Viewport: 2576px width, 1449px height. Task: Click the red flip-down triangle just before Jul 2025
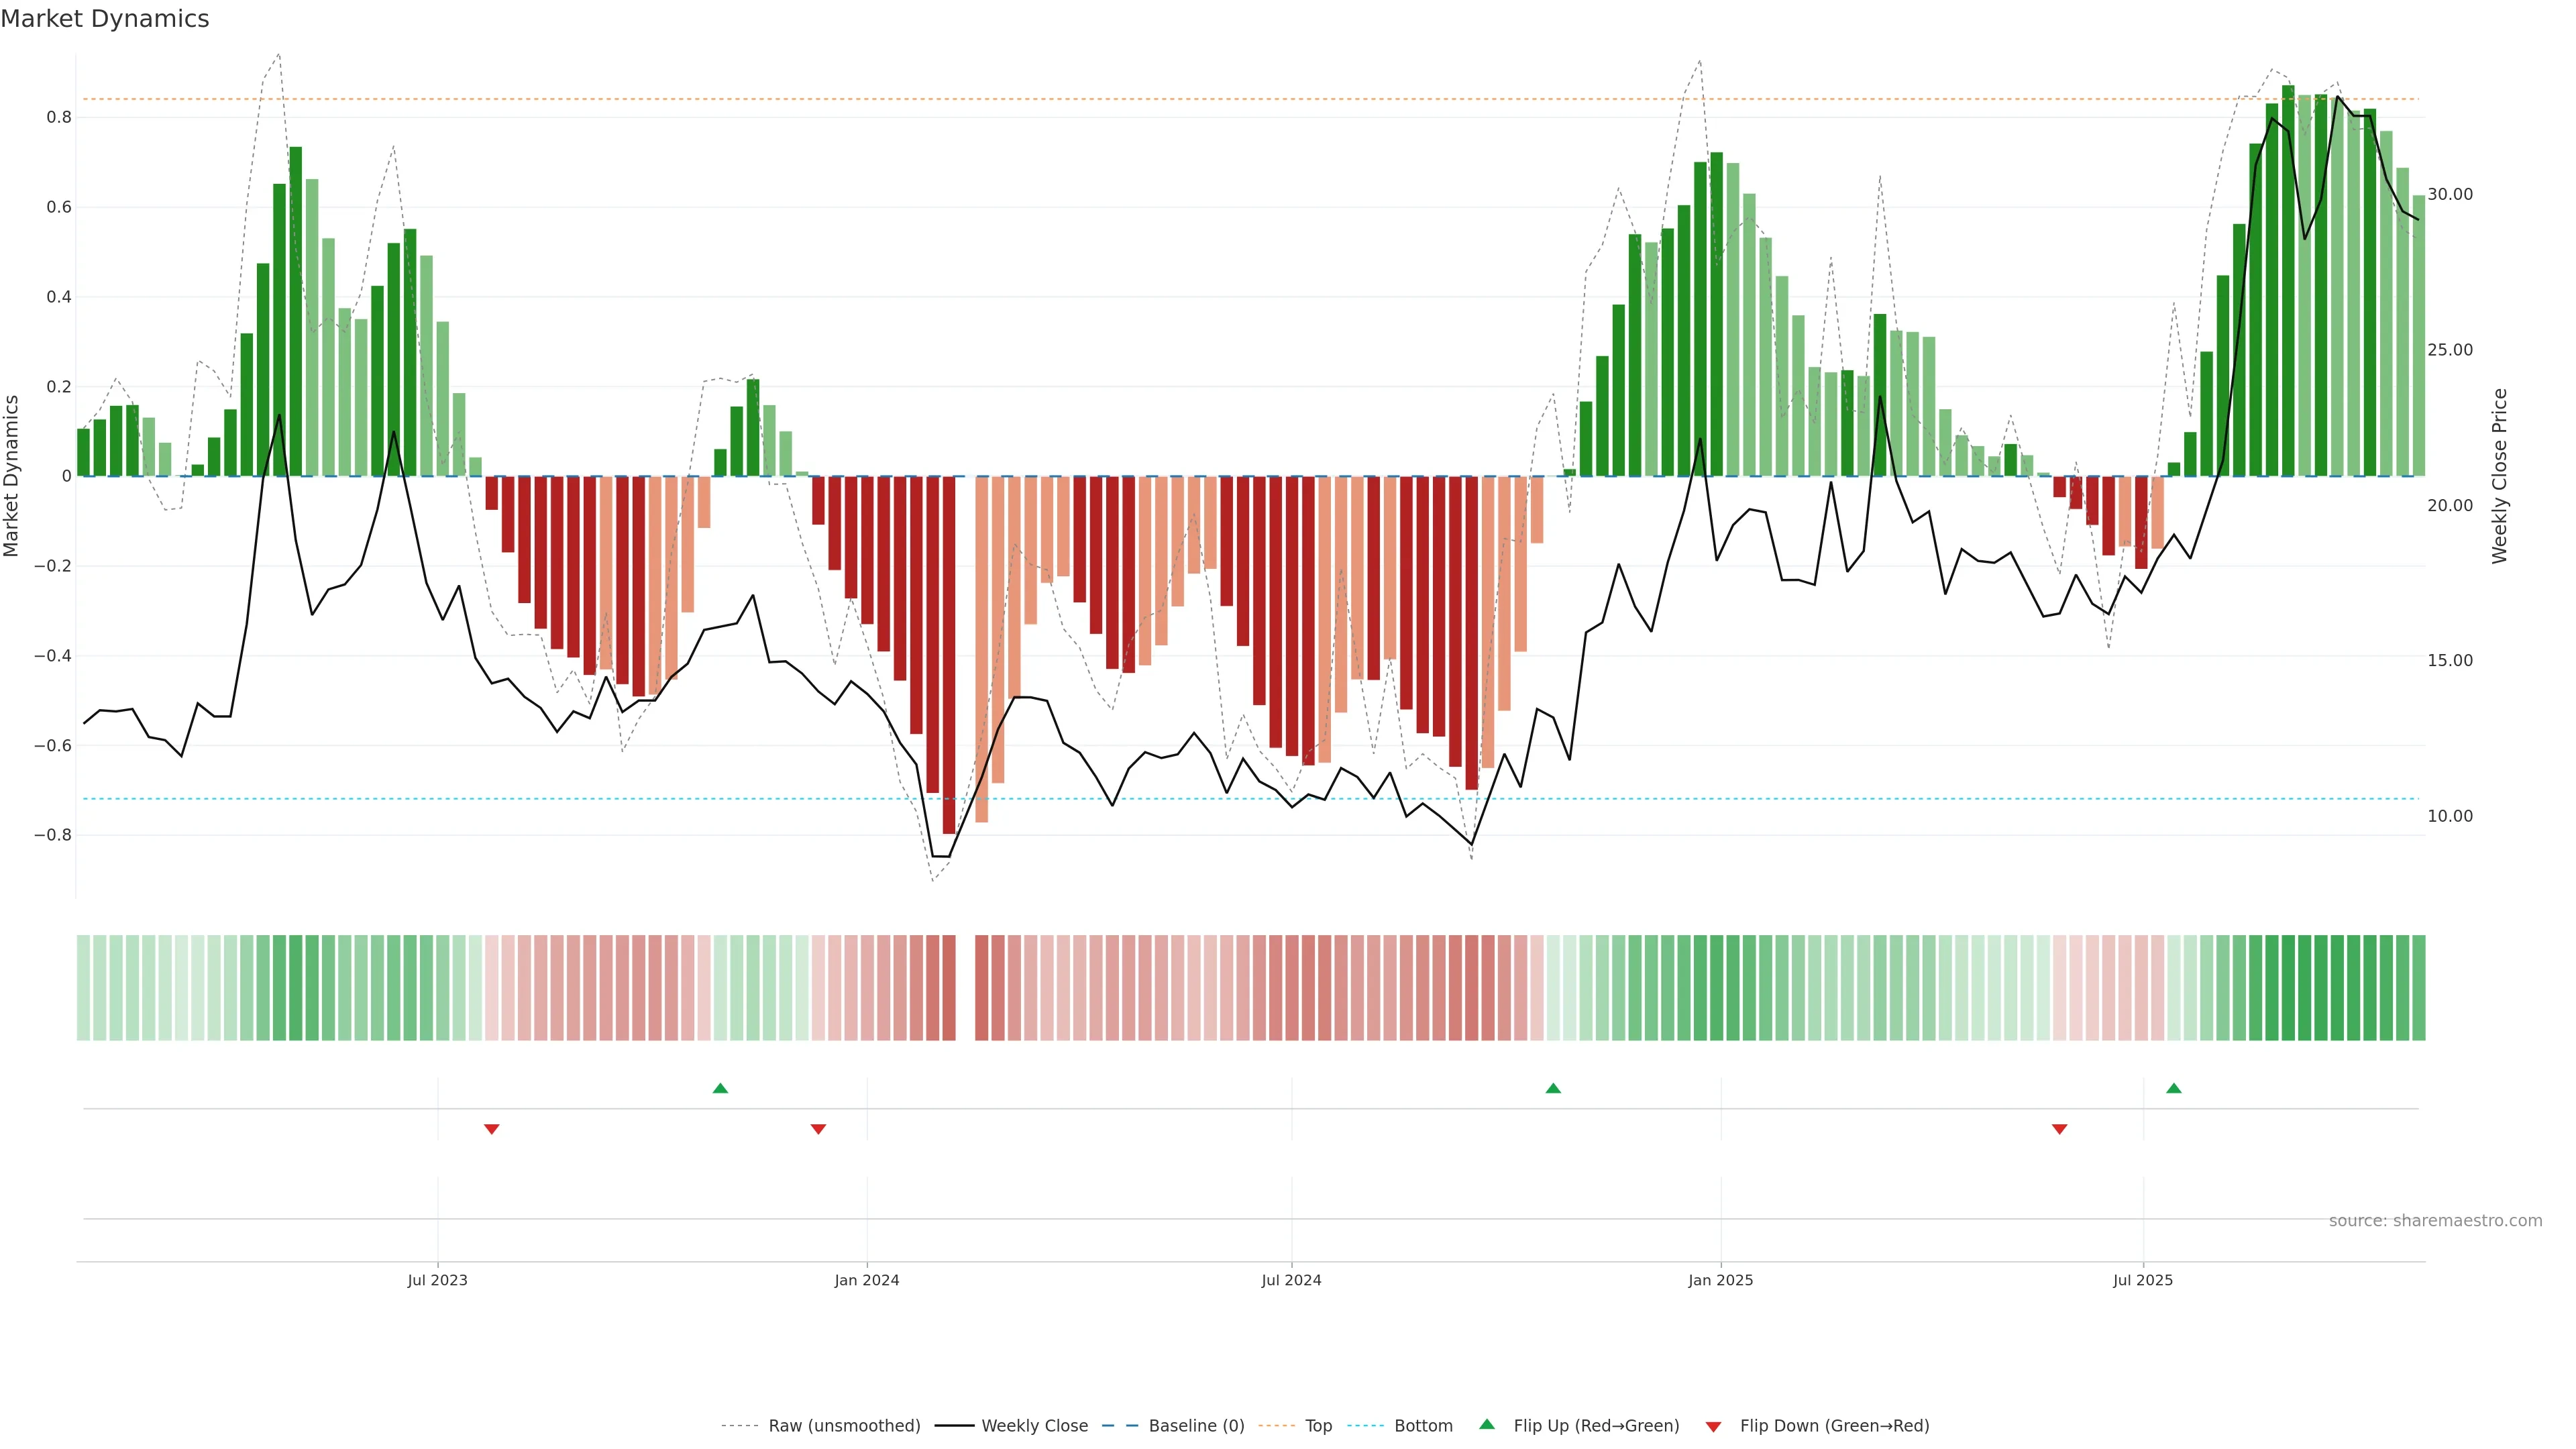coord(2059,1129)
